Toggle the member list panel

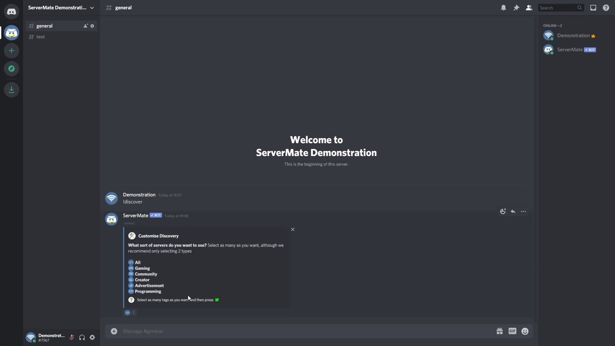click(x=529, y=8)
